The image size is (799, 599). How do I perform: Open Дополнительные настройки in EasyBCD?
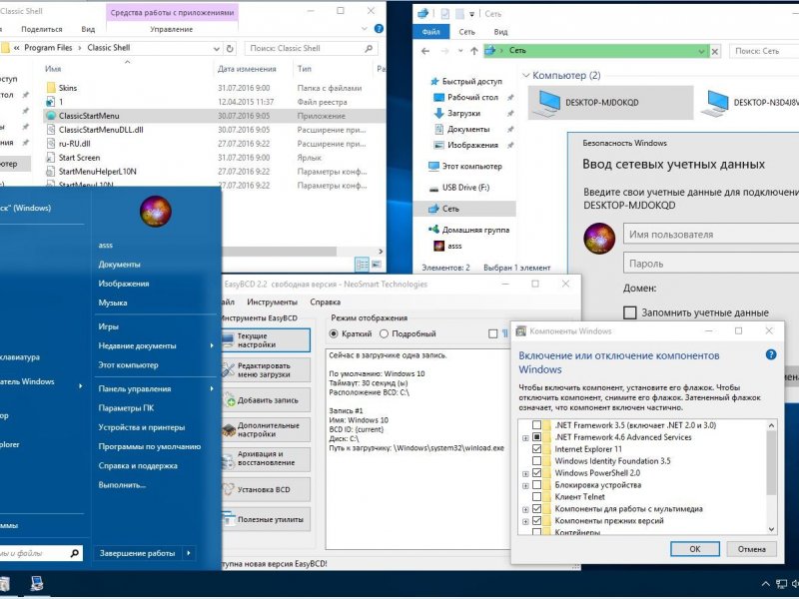266,430
